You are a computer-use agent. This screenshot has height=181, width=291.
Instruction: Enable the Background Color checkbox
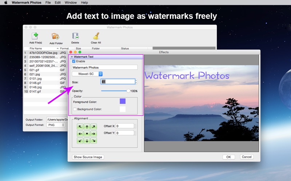click(75, 109)
